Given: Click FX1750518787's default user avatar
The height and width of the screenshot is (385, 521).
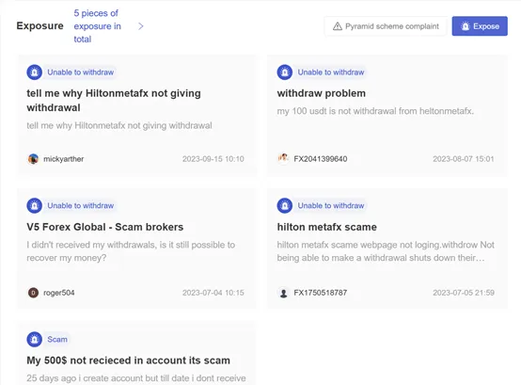Looking at the screenshot, I should pyautogui.click(x=283, y=293).
